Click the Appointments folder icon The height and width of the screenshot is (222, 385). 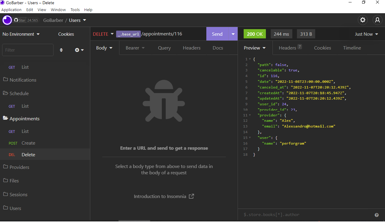tap(5, 118)
